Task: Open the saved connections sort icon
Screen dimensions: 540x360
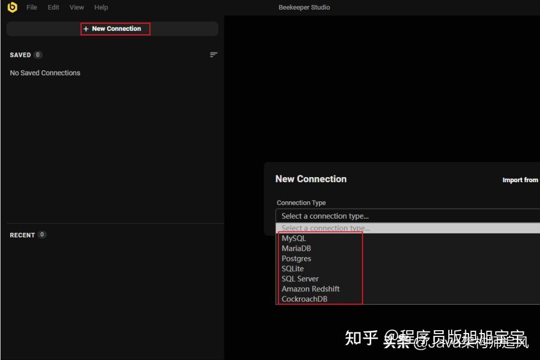Action: click(214, 55)
